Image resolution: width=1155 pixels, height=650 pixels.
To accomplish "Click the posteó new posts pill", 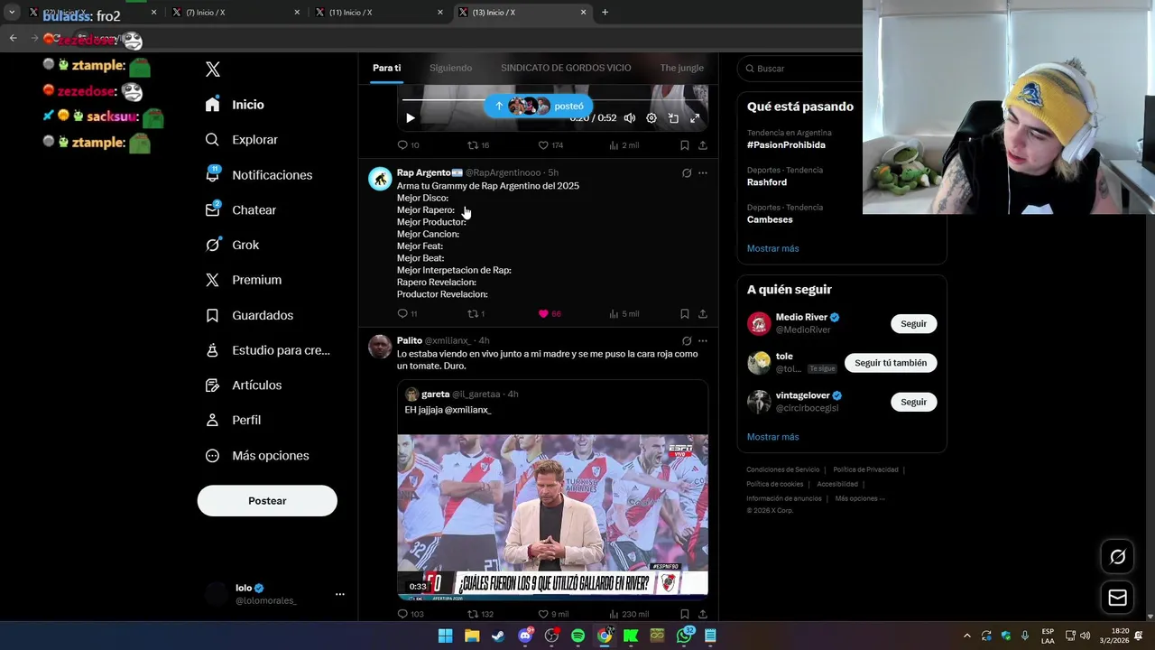I will pyautogui.click(x=538, y=106).
